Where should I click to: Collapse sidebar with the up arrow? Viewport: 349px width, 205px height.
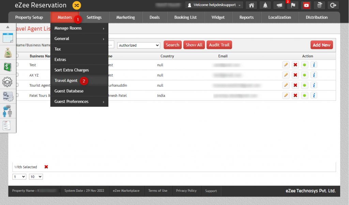(x=8, y=27)
